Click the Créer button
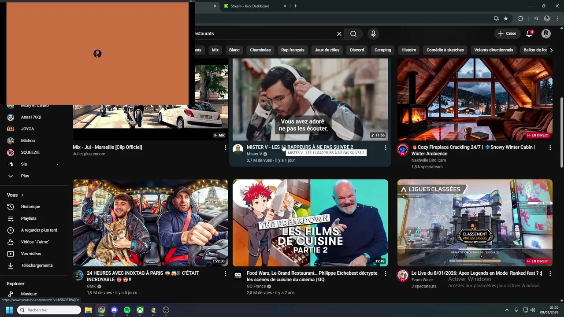This screenshot has height=317, width=564. pos(507,34)
